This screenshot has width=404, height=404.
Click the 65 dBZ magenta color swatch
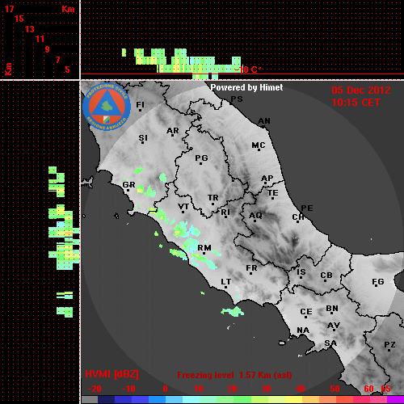(395, 399)
